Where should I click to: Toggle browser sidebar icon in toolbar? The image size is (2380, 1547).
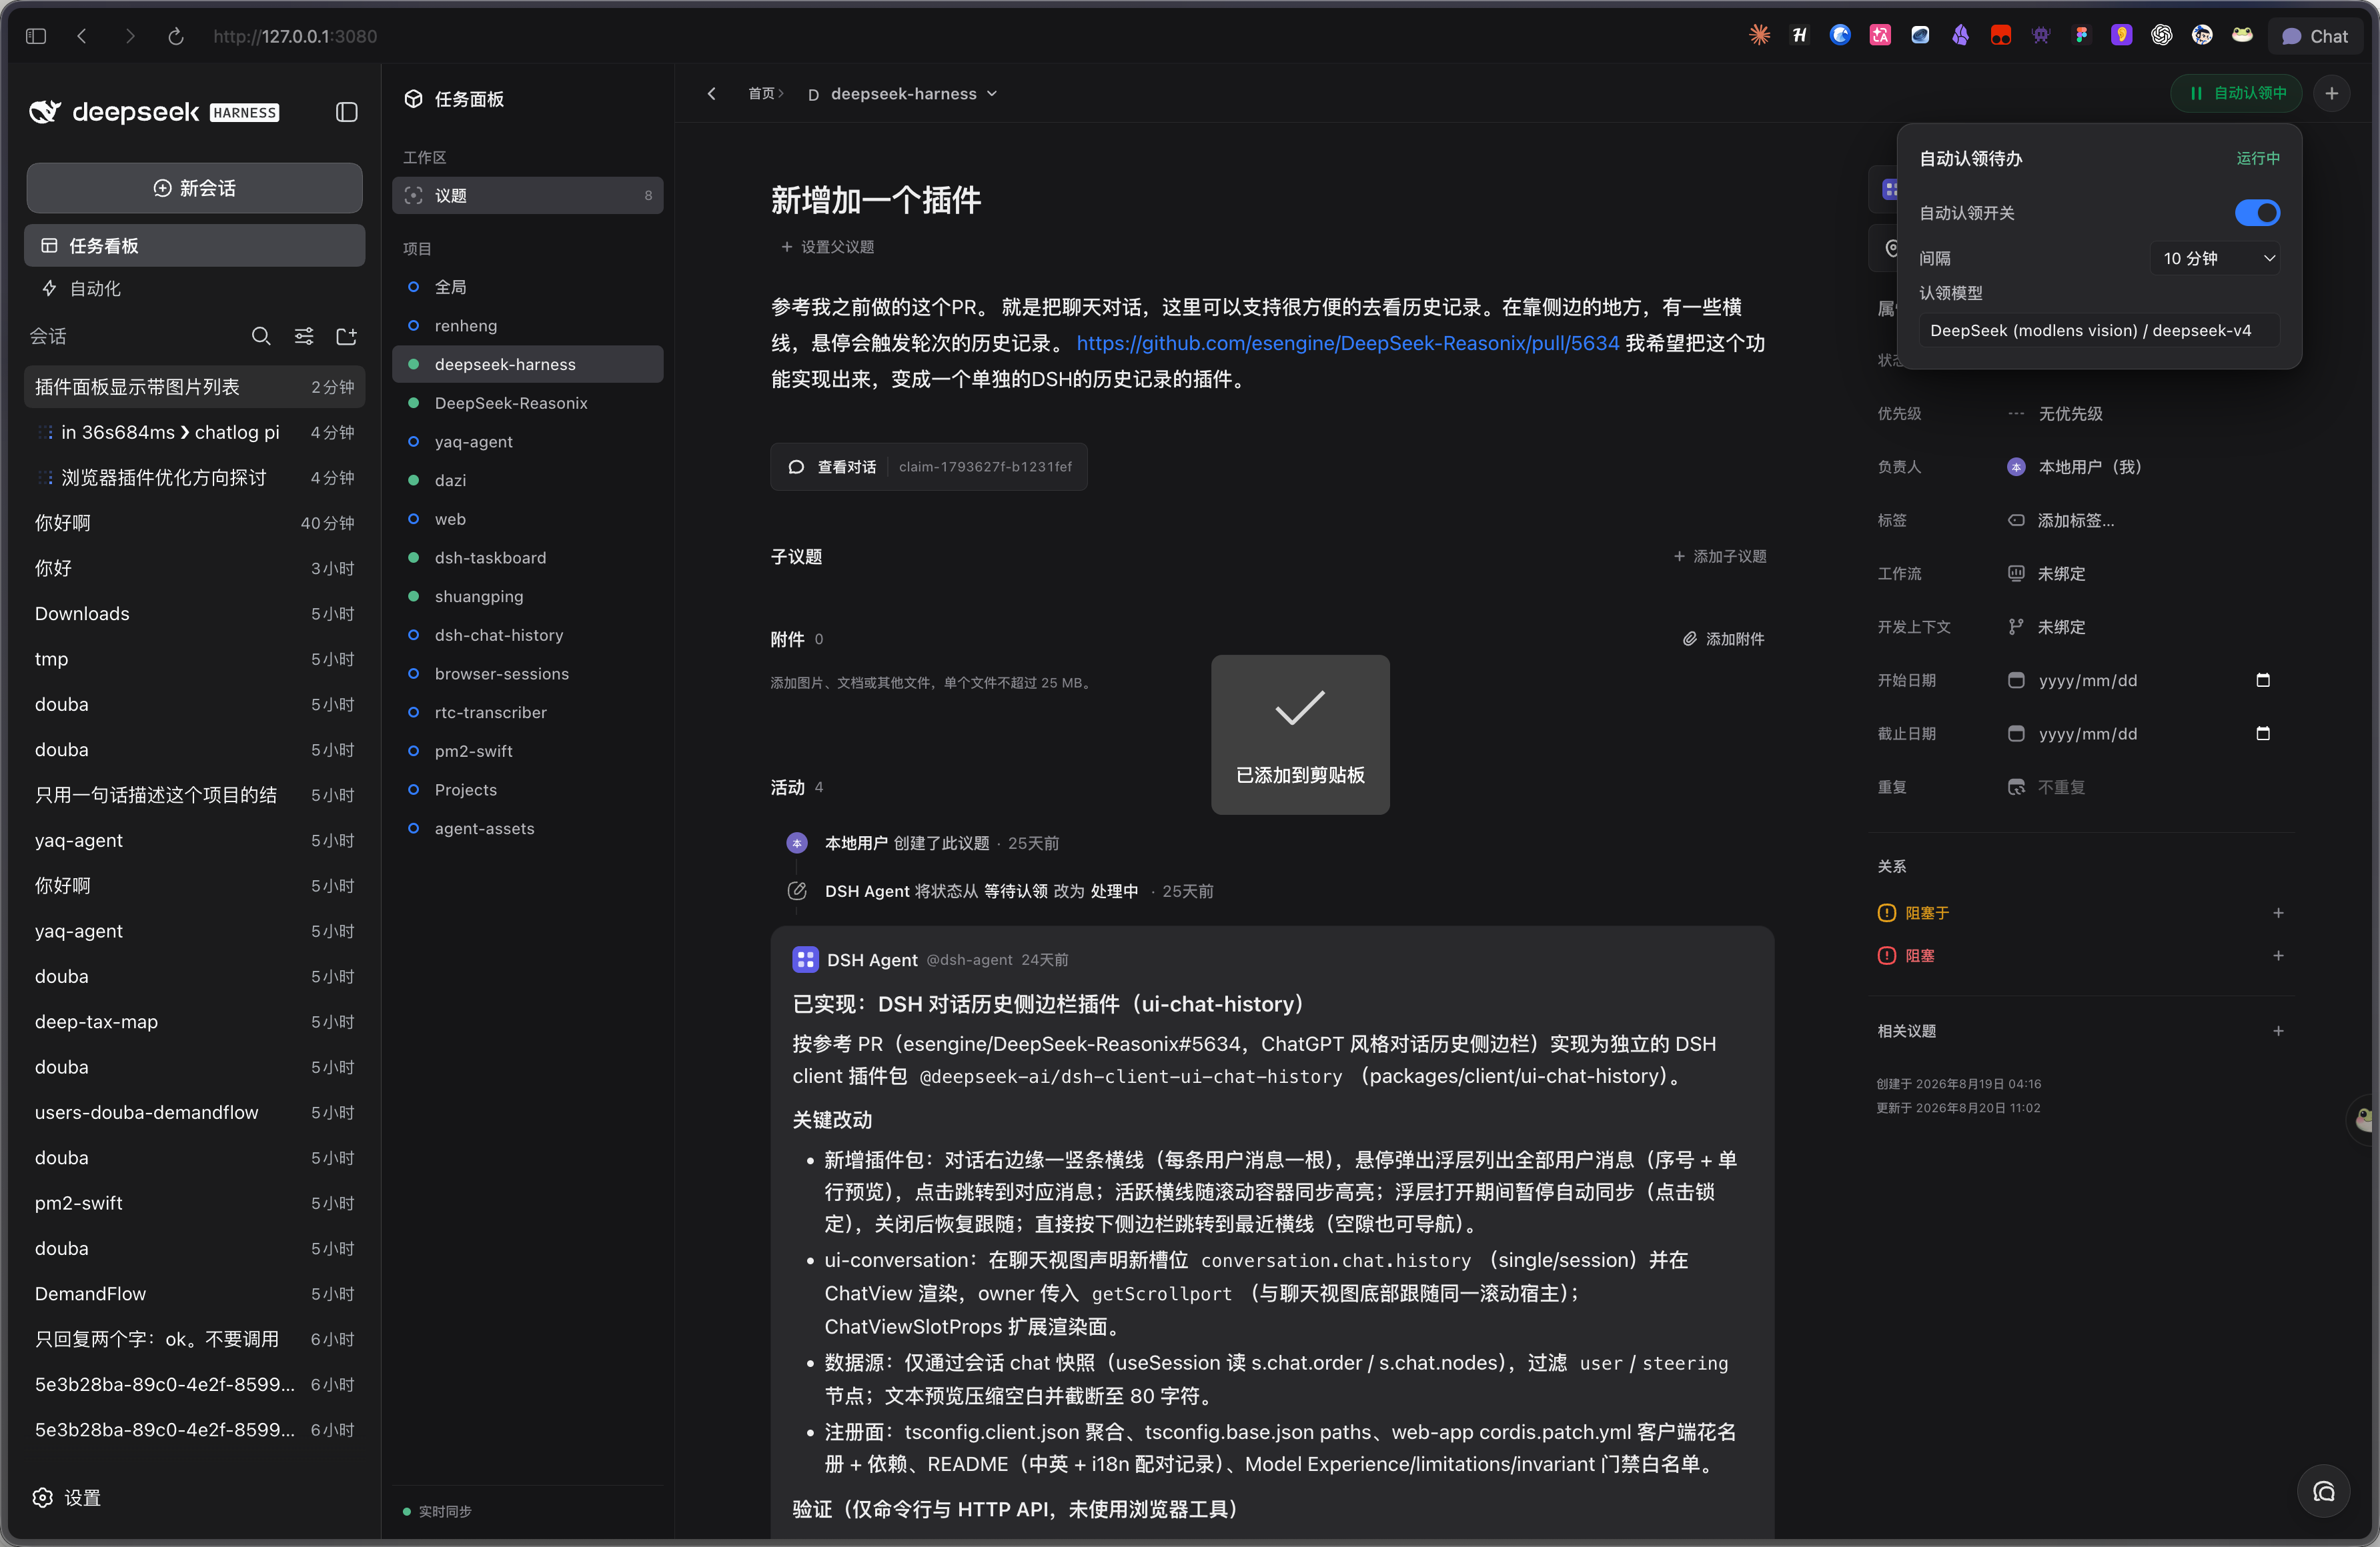coord(36,36)
